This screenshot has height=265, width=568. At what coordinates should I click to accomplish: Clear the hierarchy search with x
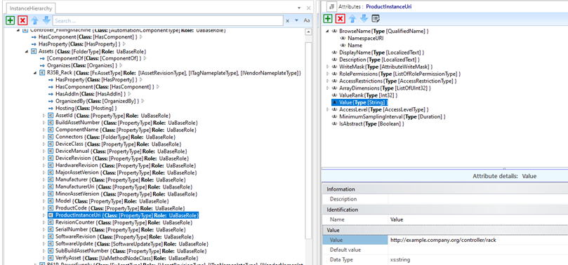[x=288, y=20]
